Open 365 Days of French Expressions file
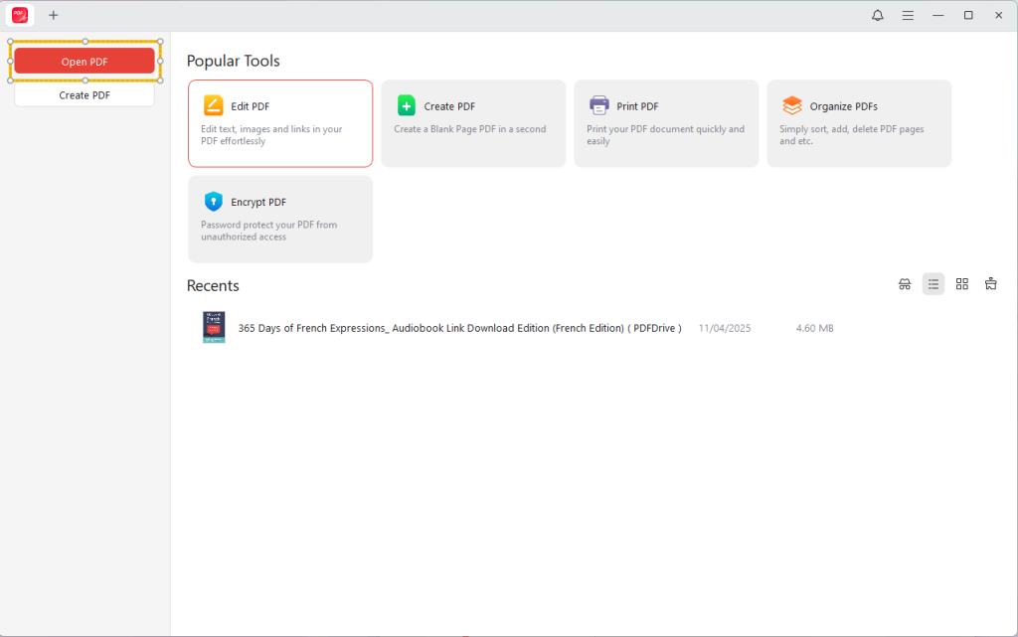1018x637 pixels. (x=459, y=328)
